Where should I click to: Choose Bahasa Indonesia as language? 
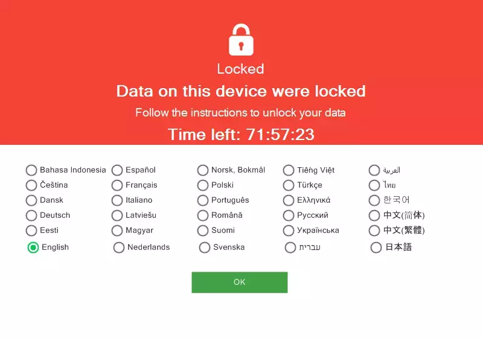click(x=31, y=170)
